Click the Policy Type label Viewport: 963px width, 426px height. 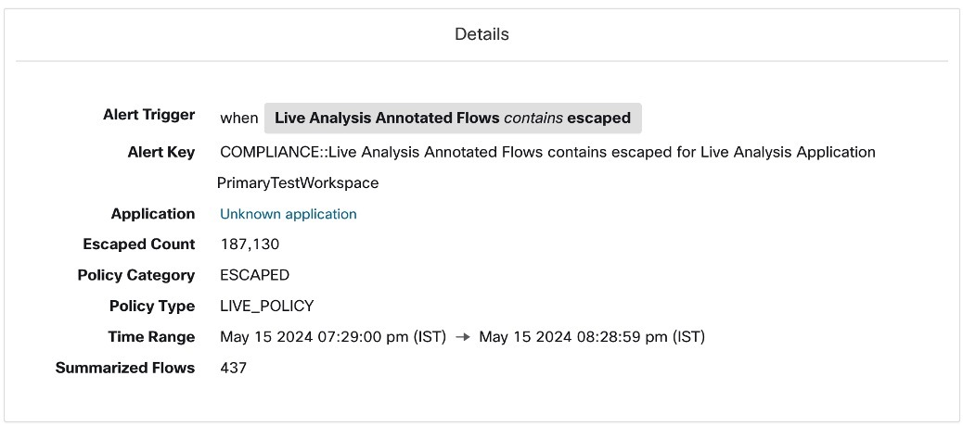[152, 306]
